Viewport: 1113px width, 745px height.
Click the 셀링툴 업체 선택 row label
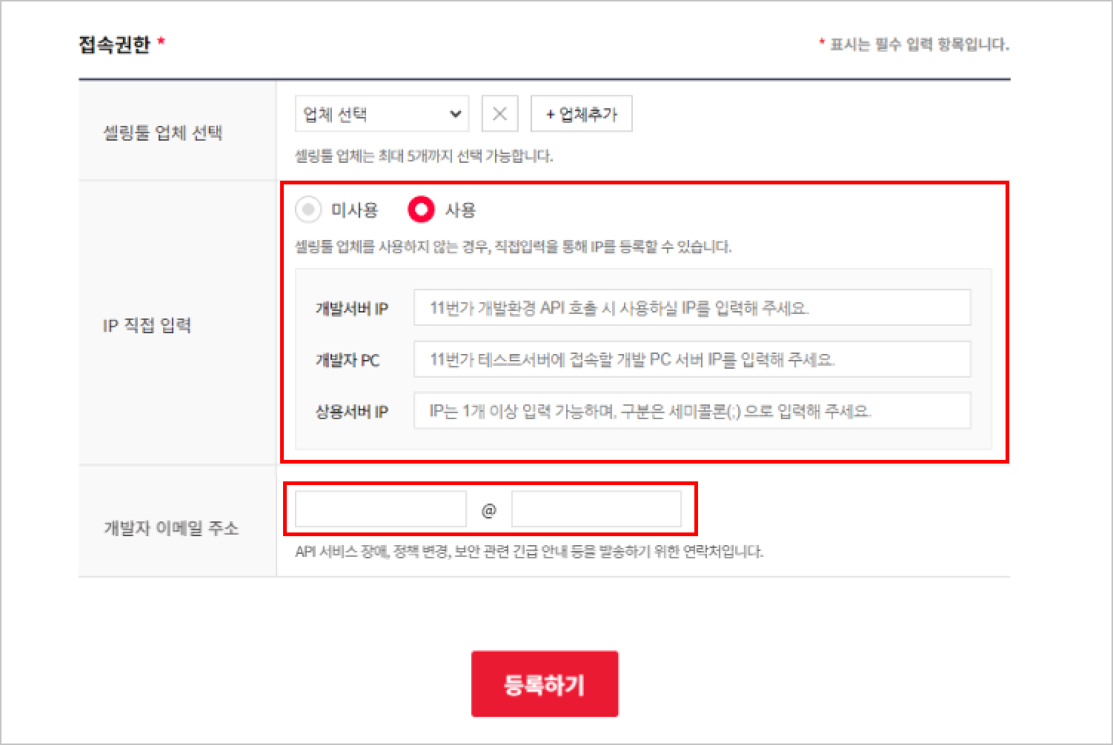(x=162, y=133)
